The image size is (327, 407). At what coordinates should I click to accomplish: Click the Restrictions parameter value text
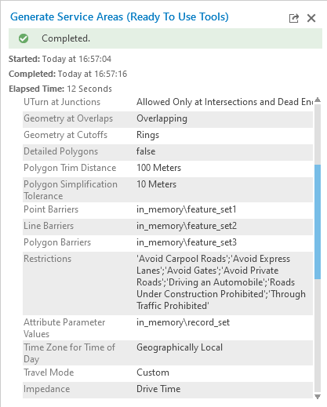coord(221,282)
